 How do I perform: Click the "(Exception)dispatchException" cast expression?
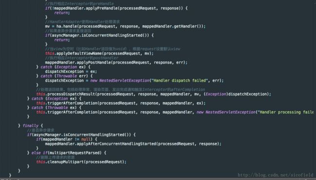click(235, 94)
